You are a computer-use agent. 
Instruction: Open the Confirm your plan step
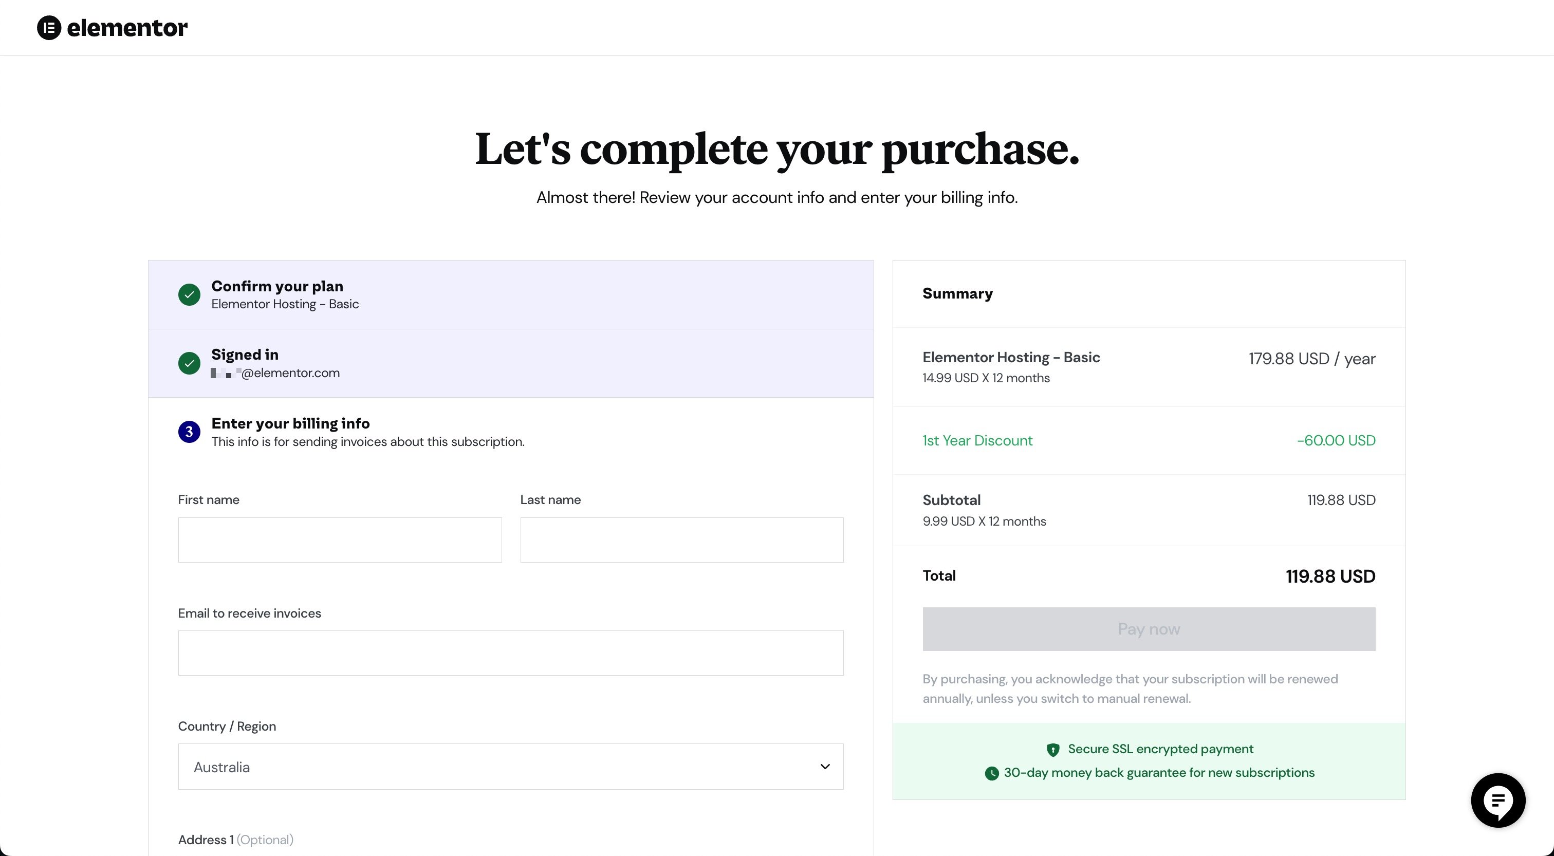coord(510,295)
